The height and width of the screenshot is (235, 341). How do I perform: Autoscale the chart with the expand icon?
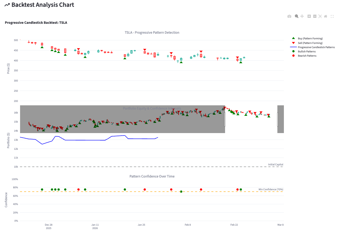pos(320,16)
